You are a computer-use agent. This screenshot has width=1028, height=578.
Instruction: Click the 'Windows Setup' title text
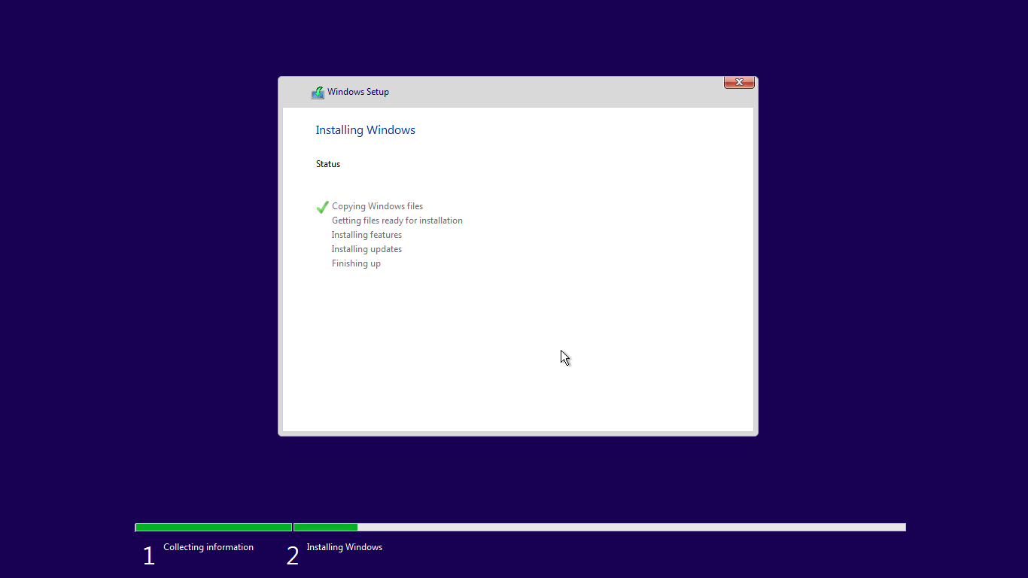point(358,92)
